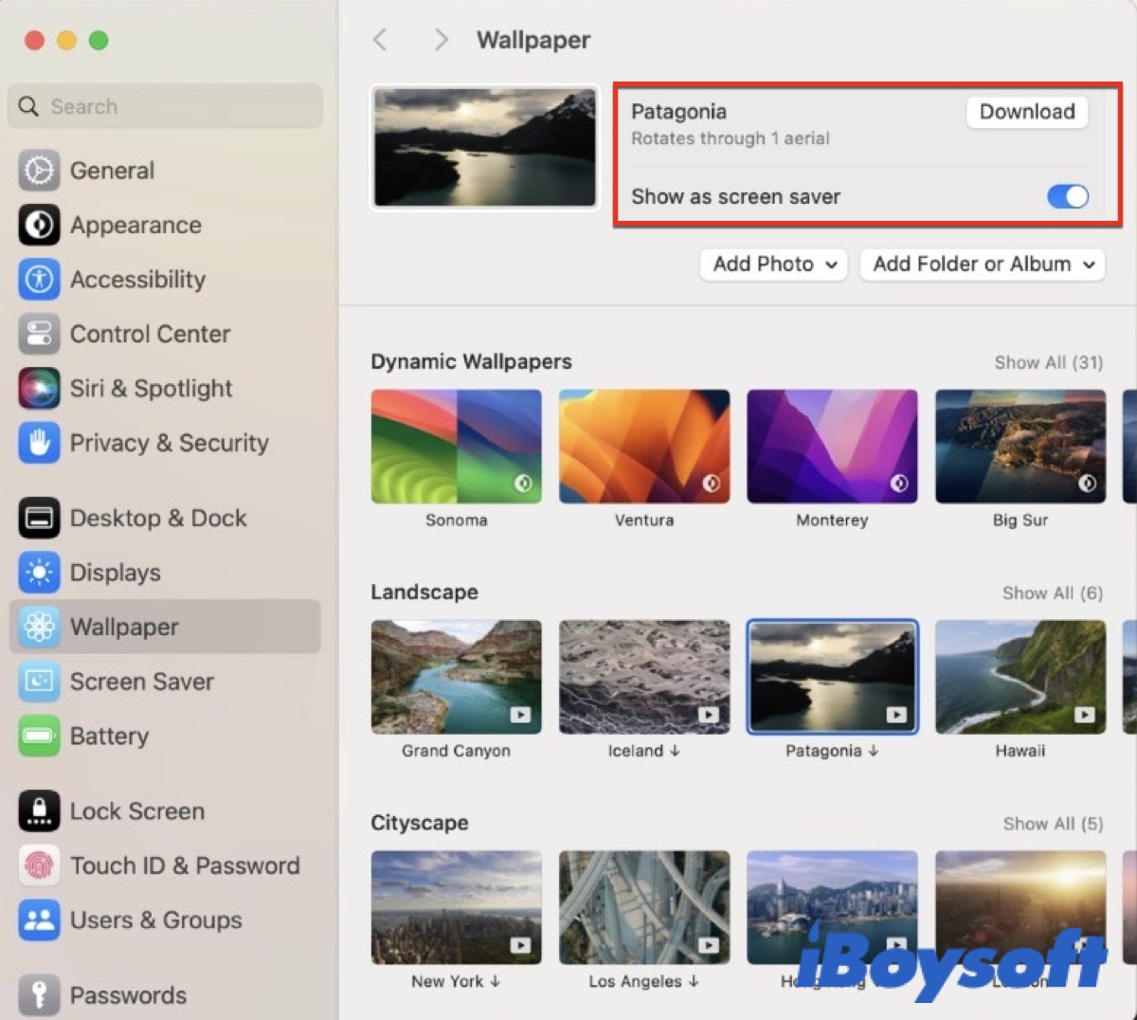Select the Sonoma dynamic wallpaper
The image size is (1137, 1020).
point(456,446)
